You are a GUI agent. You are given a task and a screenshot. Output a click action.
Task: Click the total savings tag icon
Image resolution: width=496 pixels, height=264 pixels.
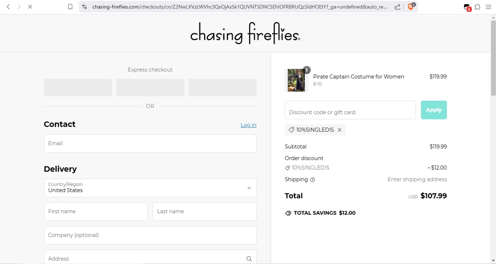pyautogui.click(x=288, y=213)
